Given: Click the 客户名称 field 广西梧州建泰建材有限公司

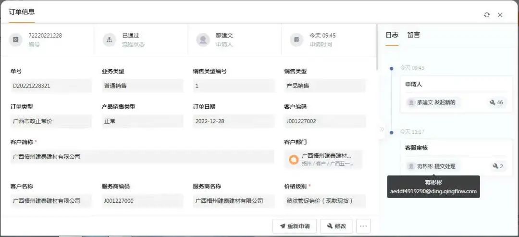Looking at the screenshot, I should [x=51, y=201].
